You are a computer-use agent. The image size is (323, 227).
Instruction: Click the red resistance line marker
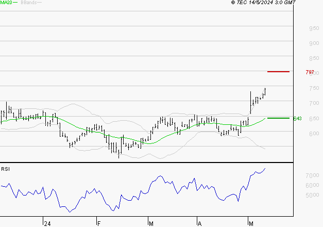pos(278,72)
